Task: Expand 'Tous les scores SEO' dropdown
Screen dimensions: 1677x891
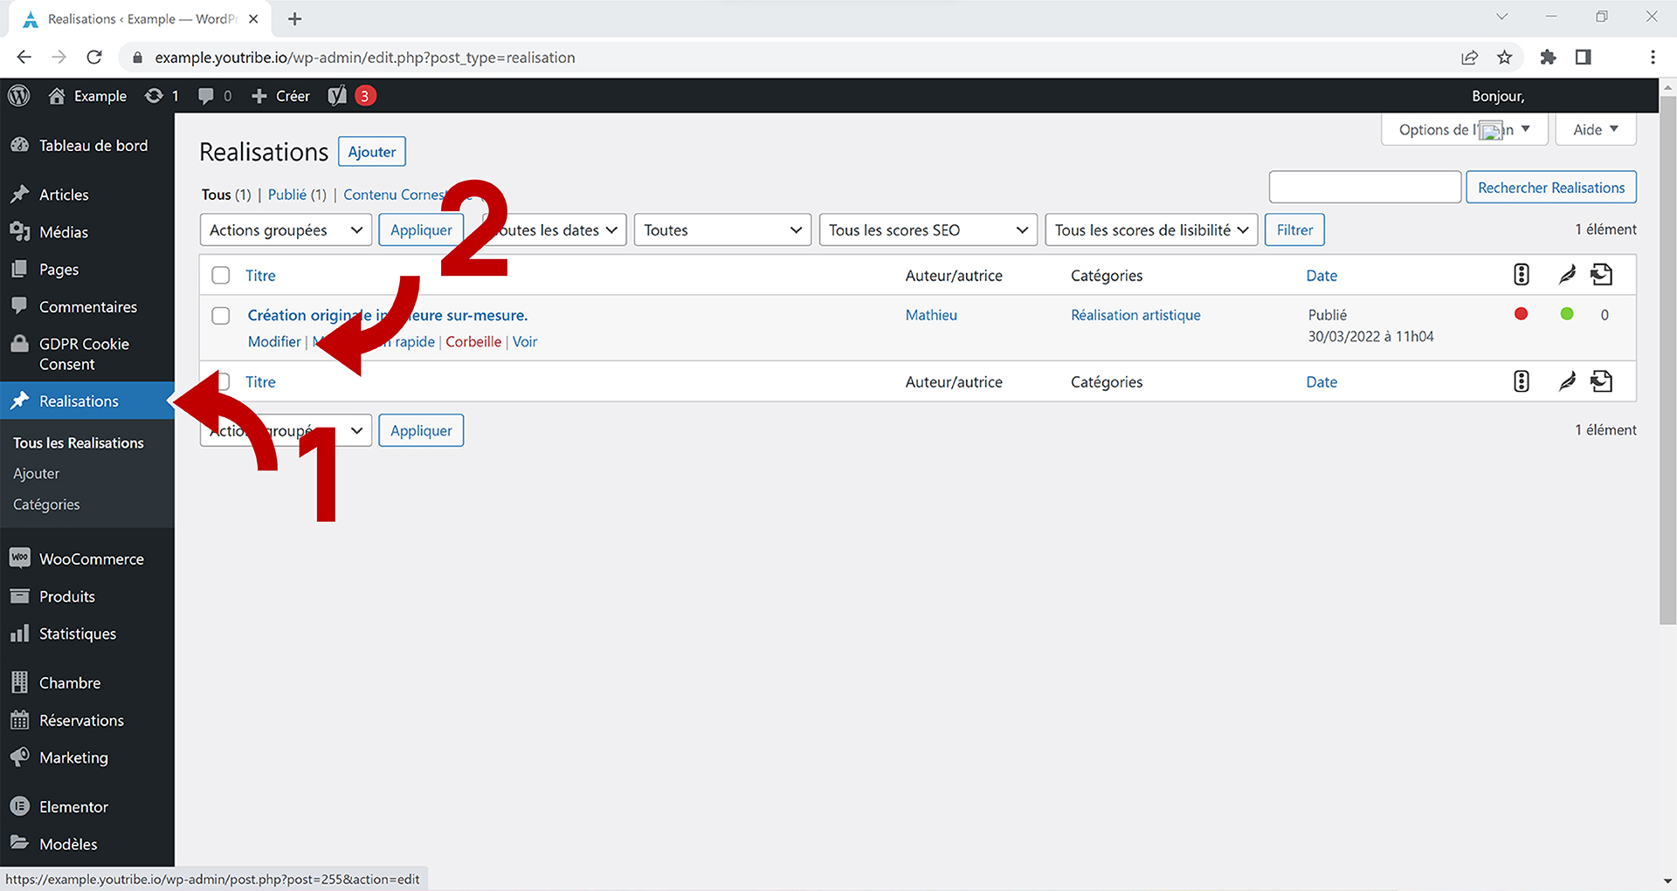Action: tap(928, 230)
